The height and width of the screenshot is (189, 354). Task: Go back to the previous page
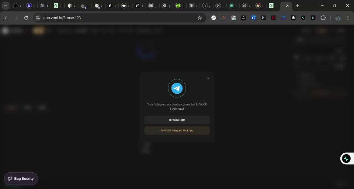pyautogui.click(x=6, y=18)
